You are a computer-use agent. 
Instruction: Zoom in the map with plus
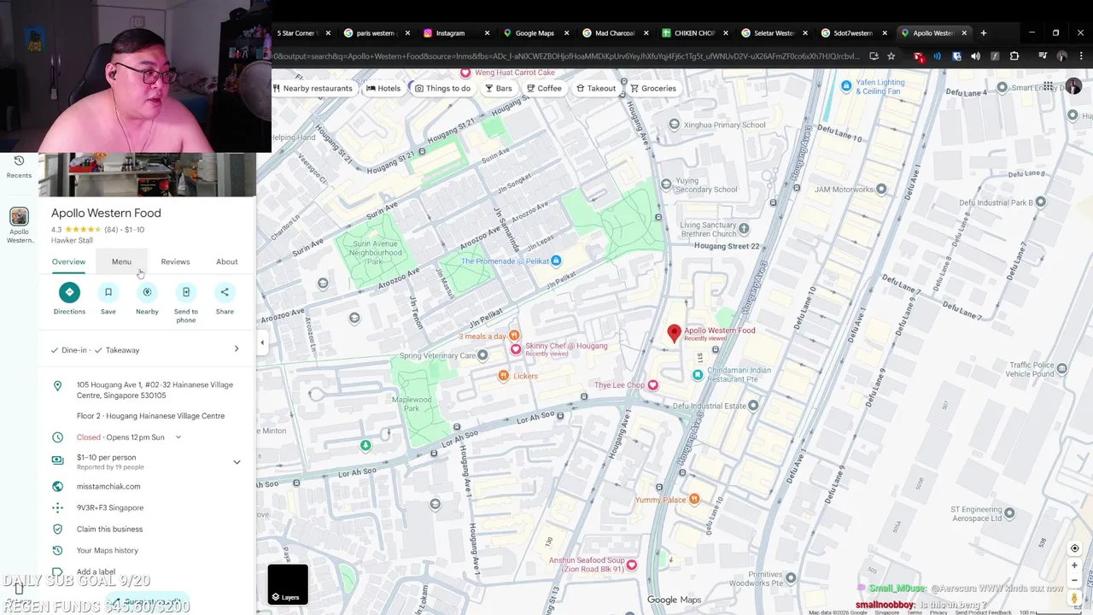pyautogui.click(x=1075, y=565)
